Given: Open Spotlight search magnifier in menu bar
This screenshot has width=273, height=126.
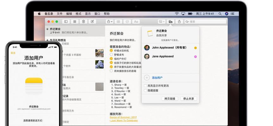Looking at the screenshot, I should tap(220, 14).
